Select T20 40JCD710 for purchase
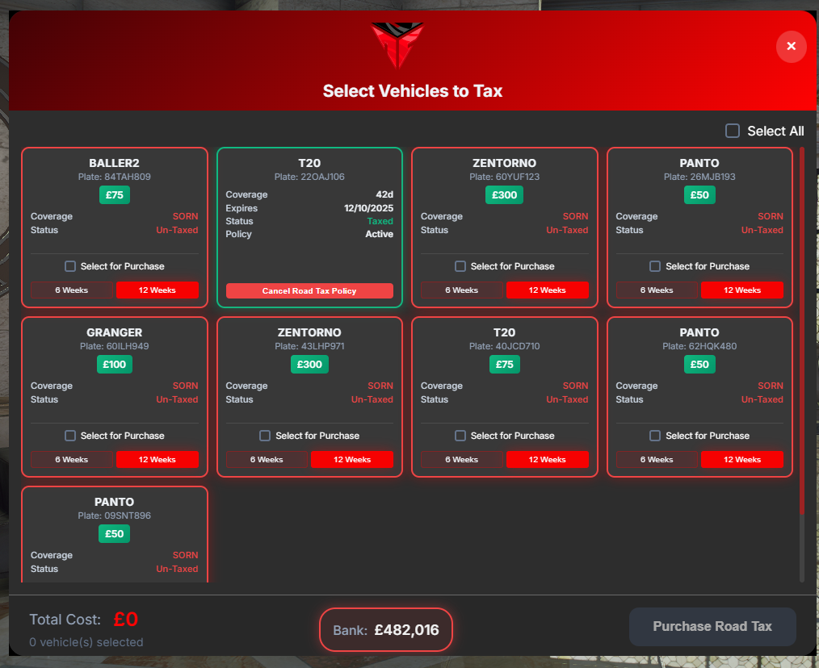819x668 pixels. click(x=460, y=436)
